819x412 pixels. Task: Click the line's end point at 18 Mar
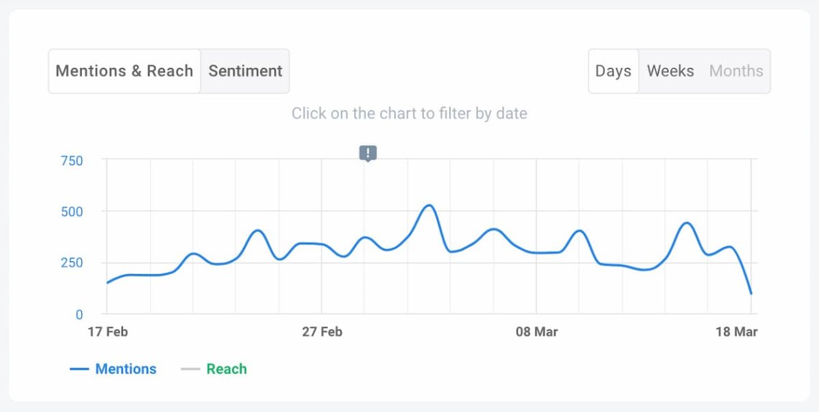pos(751,293)
